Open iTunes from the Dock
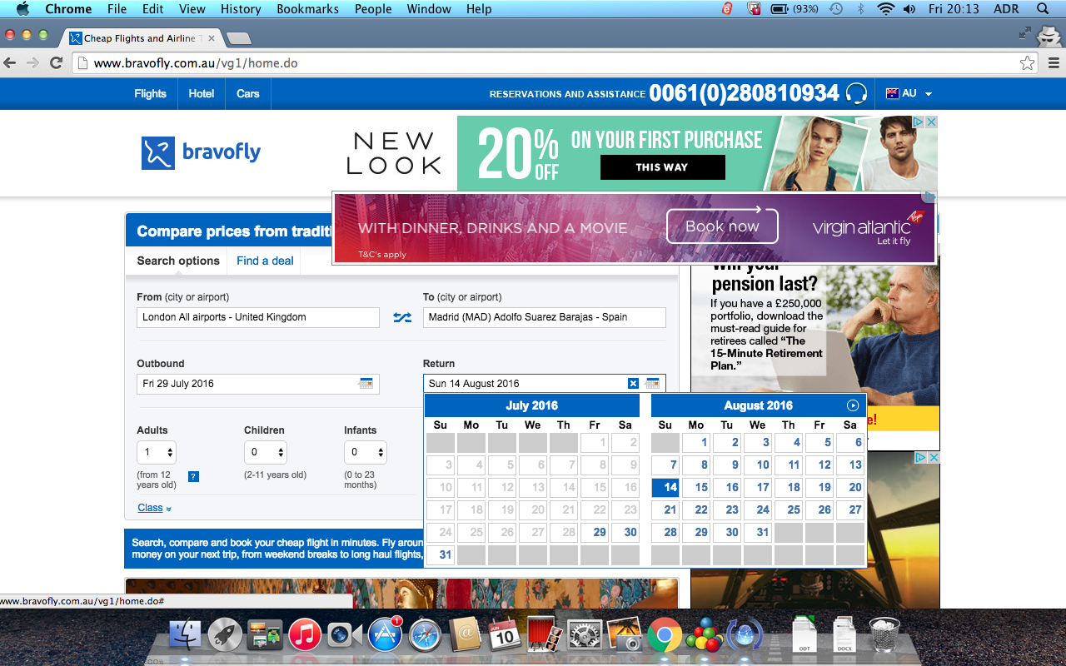Viewport: 1066px width, 666px height. point(305,636)
